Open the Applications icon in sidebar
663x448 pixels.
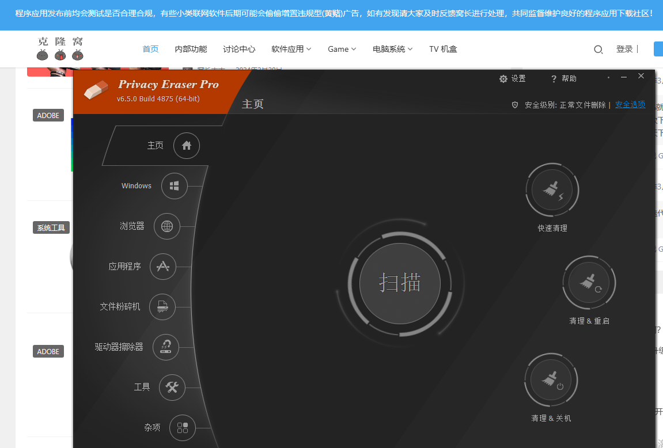click(x=163, y=267)
